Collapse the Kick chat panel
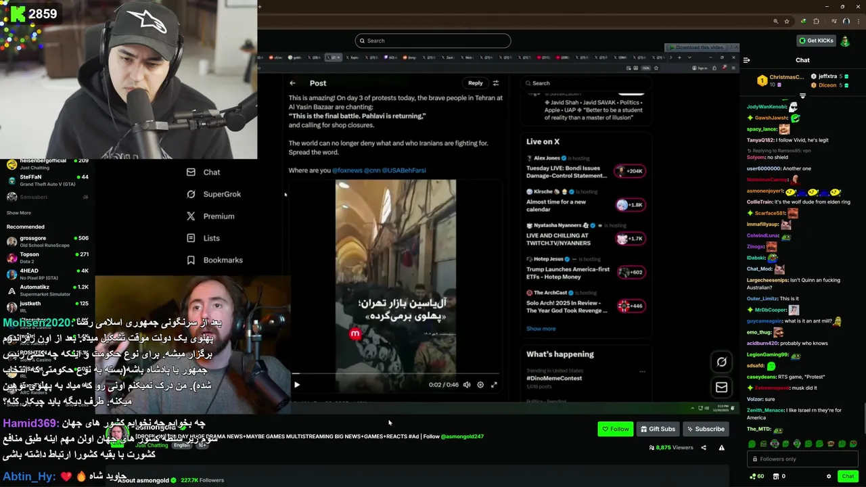This screenshot has width=866, height=487. (746, 60)
